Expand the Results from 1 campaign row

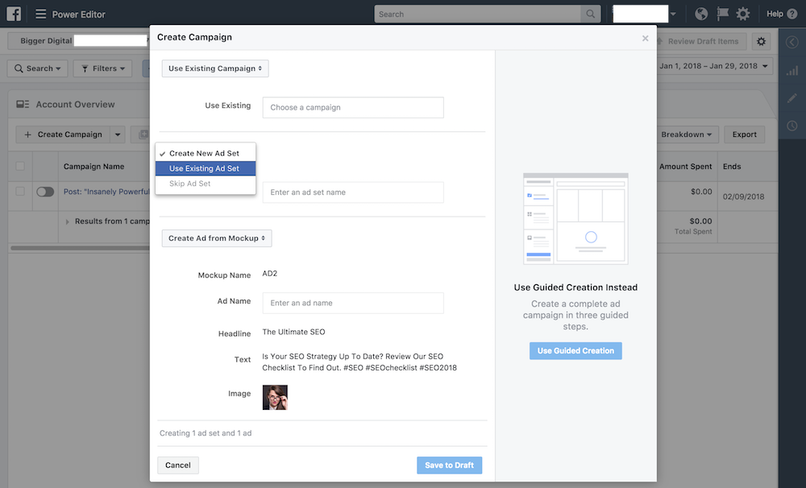(x=68, y=221)
